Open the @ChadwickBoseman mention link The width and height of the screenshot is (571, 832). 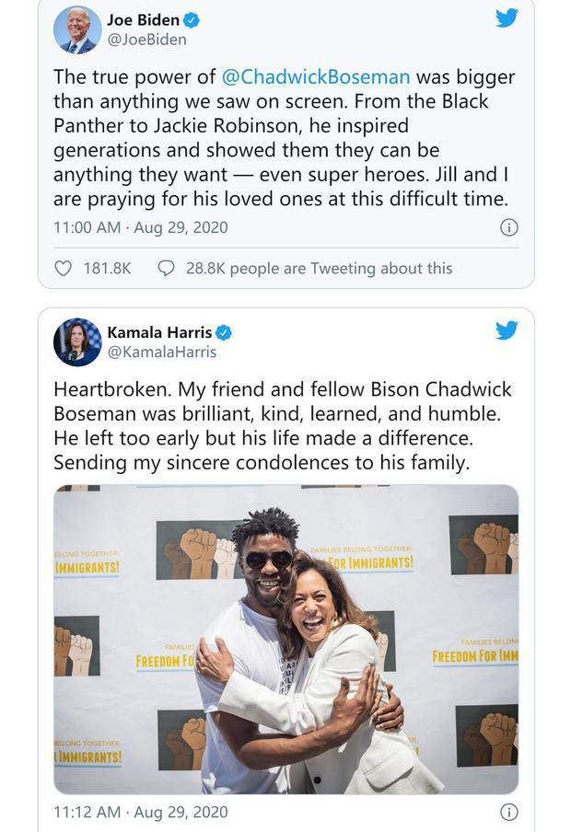click(x=316, y=77)
